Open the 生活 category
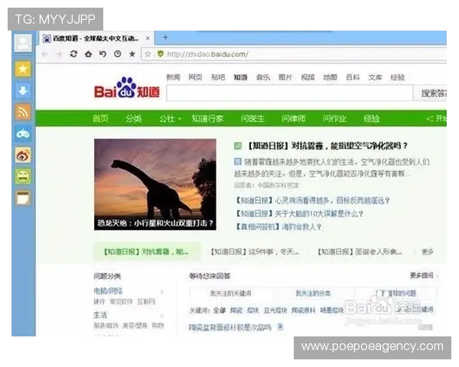Image resolution: width=459 pixels, height=367 pixels. pyautogui.click(x=100, y=315)
